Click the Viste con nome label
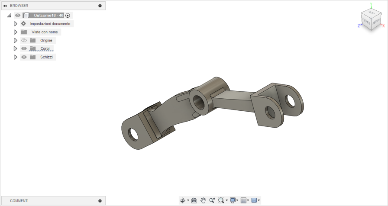The image size is (388, 206). pyautogui.click(x=45, y=32)
